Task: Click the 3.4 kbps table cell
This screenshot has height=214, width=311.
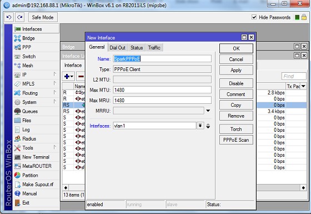Action: pos(272,111)
